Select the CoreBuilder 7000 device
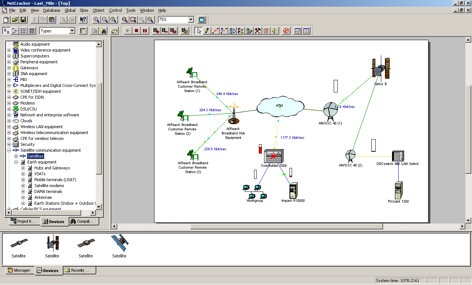This screenshot has height=285, width=472. click(x=274, y=156)
